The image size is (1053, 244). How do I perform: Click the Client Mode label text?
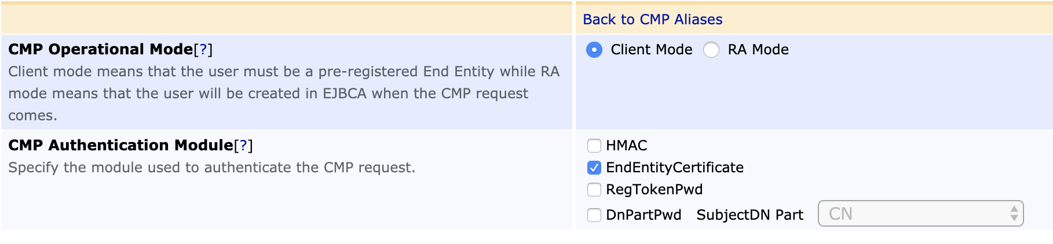click(651, 50)
